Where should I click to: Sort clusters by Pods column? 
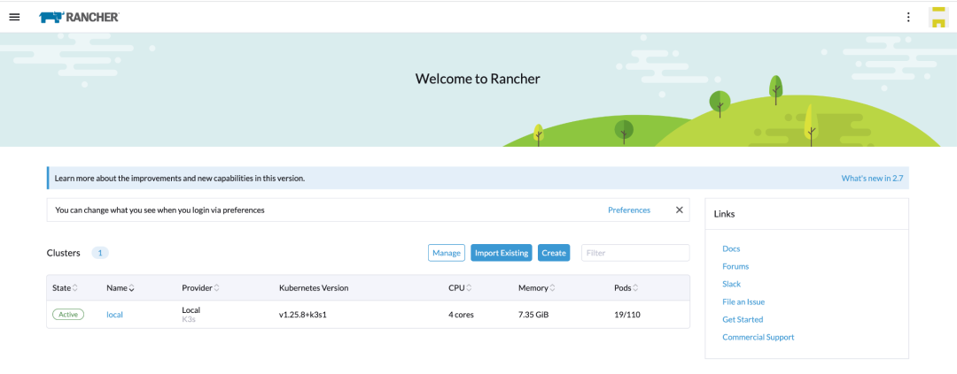click(626, 288)
